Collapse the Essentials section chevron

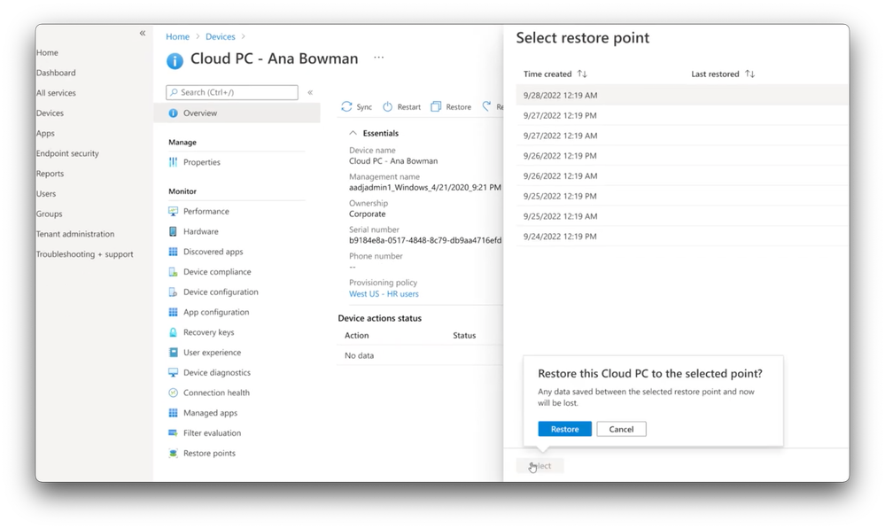click(x=353, y=133)
